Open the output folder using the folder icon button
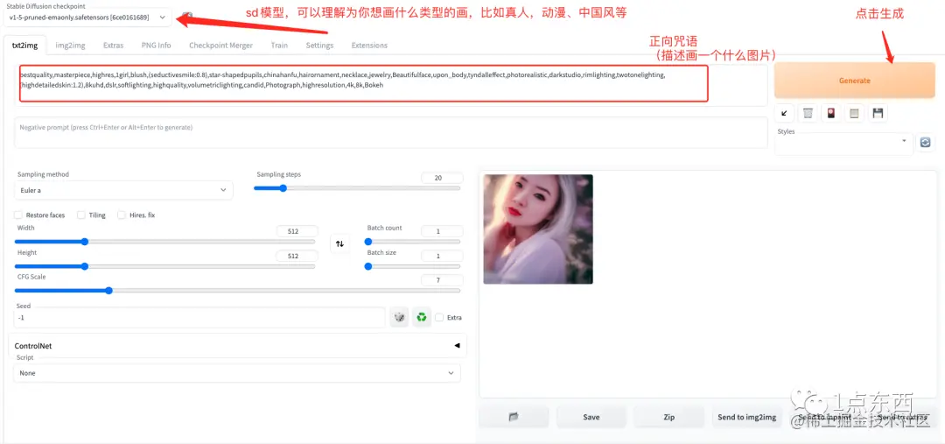The width and height of the screenshot is (945, 444). [514, 417]
